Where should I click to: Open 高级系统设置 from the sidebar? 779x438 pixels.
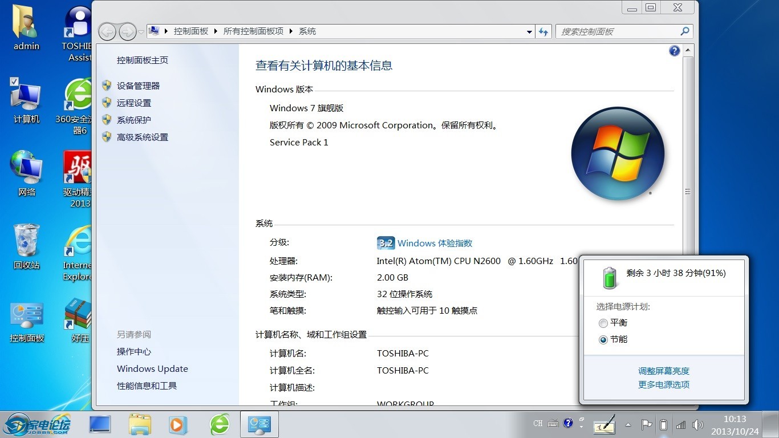point(143,137)
